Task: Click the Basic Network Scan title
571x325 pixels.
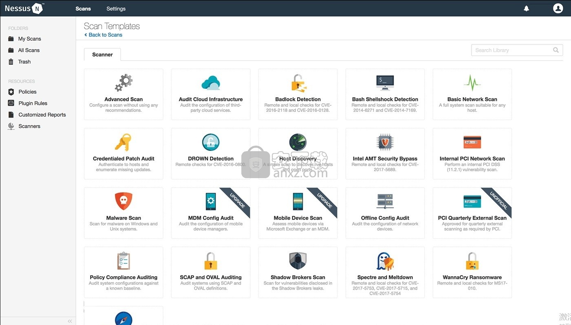Action: 472,99
